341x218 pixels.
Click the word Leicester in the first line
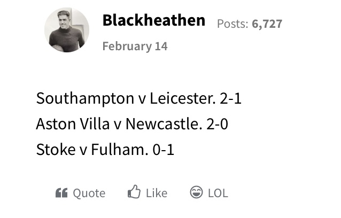tap(182, 98)
